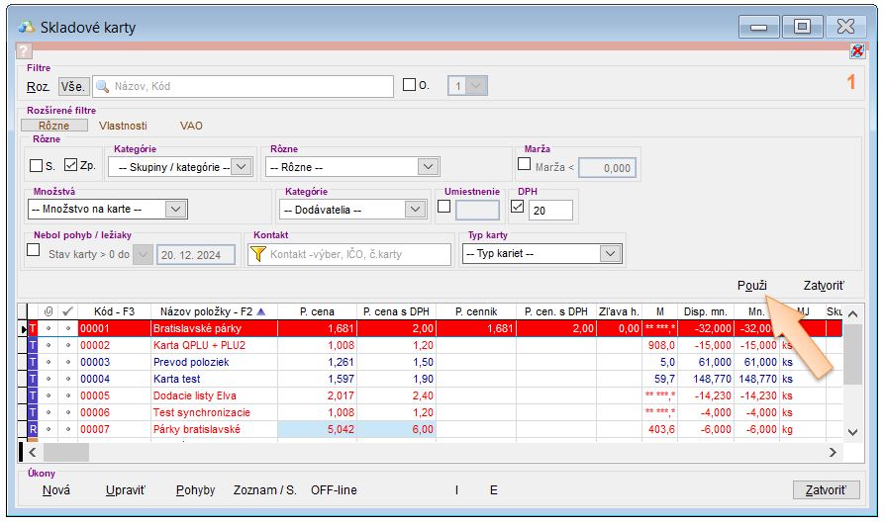885x525 pixels.
Task: Click the horizontal scrollbar right arrow
Action: tap(832, 452)
